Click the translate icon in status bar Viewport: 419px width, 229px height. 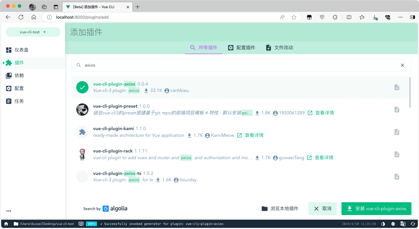click(403, 224)
